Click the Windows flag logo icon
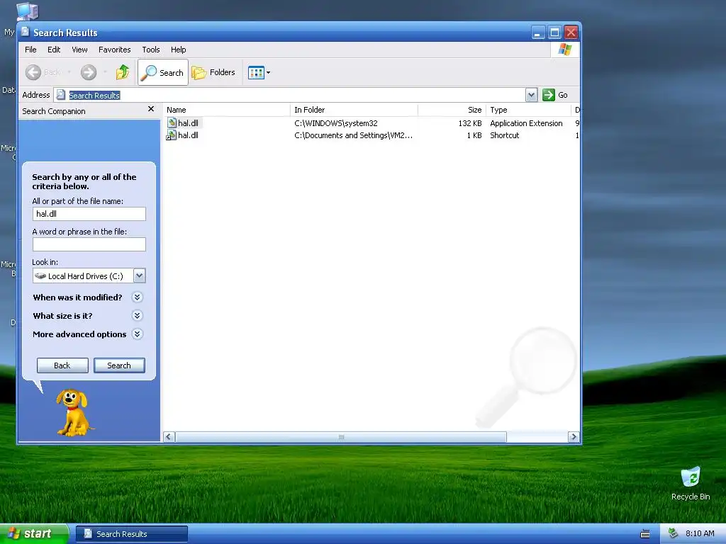This screenshot has width=726, height=544. click(565, 49)
